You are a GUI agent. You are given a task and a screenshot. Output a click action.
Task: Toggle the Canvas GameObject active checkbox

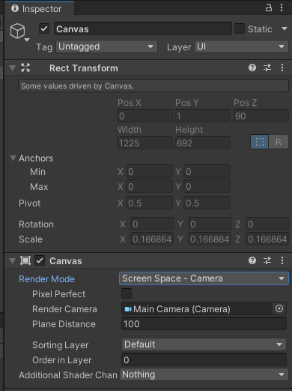44,29
